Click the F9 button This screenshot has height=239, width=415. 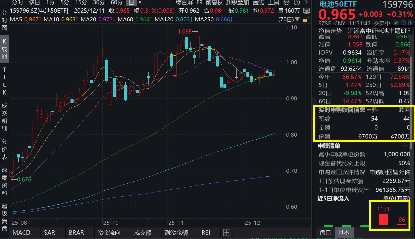click(x=200, y=3)
